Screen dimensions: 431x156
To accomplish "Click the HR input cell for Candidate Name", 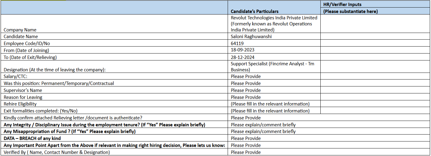I will (375, 37).
